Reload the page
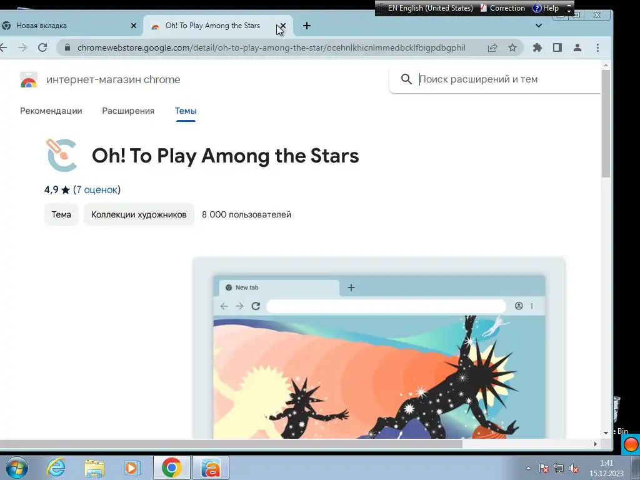 click(42, 47)
